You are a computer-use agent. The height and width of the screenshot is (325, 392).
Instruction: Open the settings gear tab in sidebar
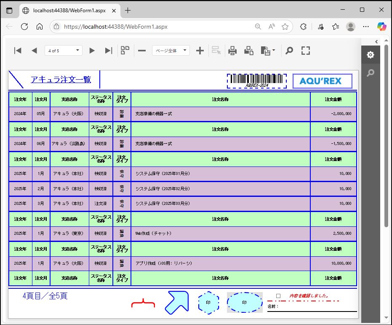click(370, 55)
